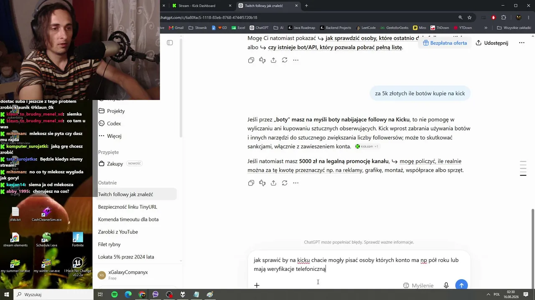Screen dimensions: 535x300
Task: Toggle the ChatGPT sidebar panel icon
Action: coord(170,43)
